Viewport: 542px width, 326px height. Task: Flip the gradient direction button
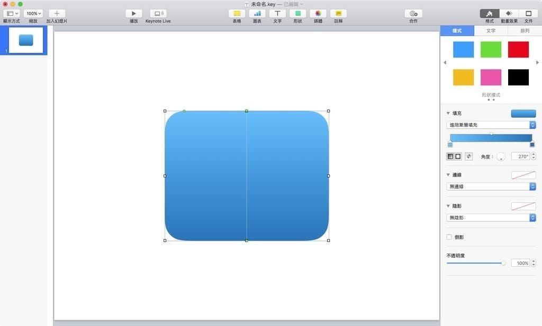pyautogui.click(x=468, y=156)
